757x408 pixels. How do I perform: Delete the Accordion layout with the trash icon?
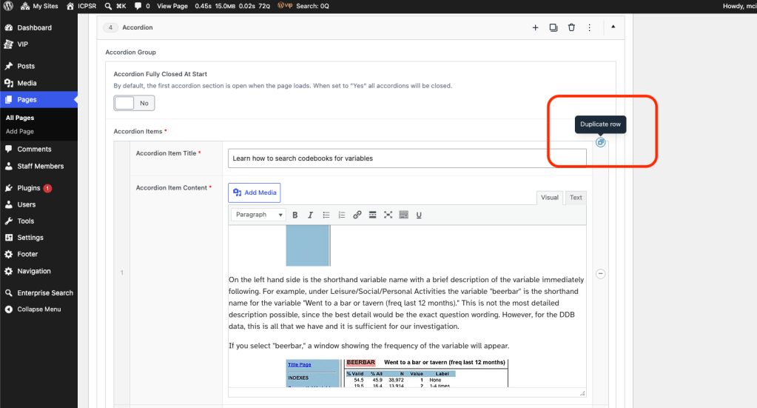pyautogui.click(x=571, y=27)
